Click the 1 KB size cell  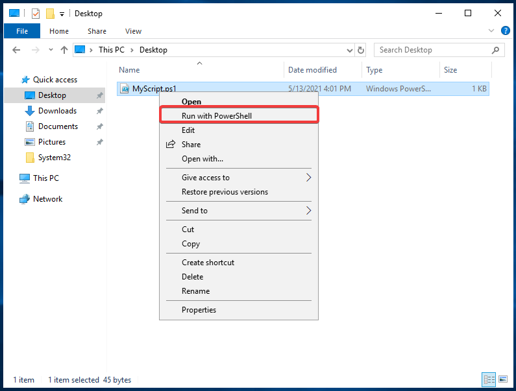(x=479, y=89)
